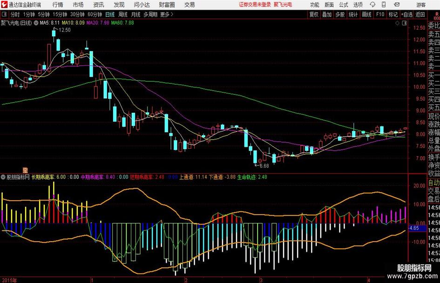Switch to 30分钟 chart period

point(77,14)
